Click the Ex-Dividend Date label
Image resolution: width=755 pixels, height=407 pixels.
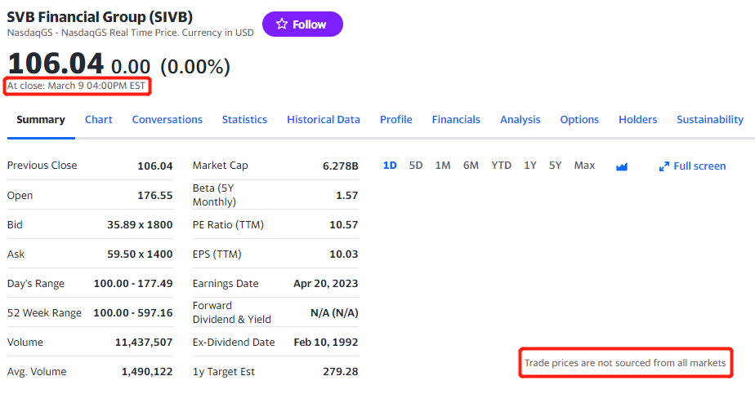point(234,342)
